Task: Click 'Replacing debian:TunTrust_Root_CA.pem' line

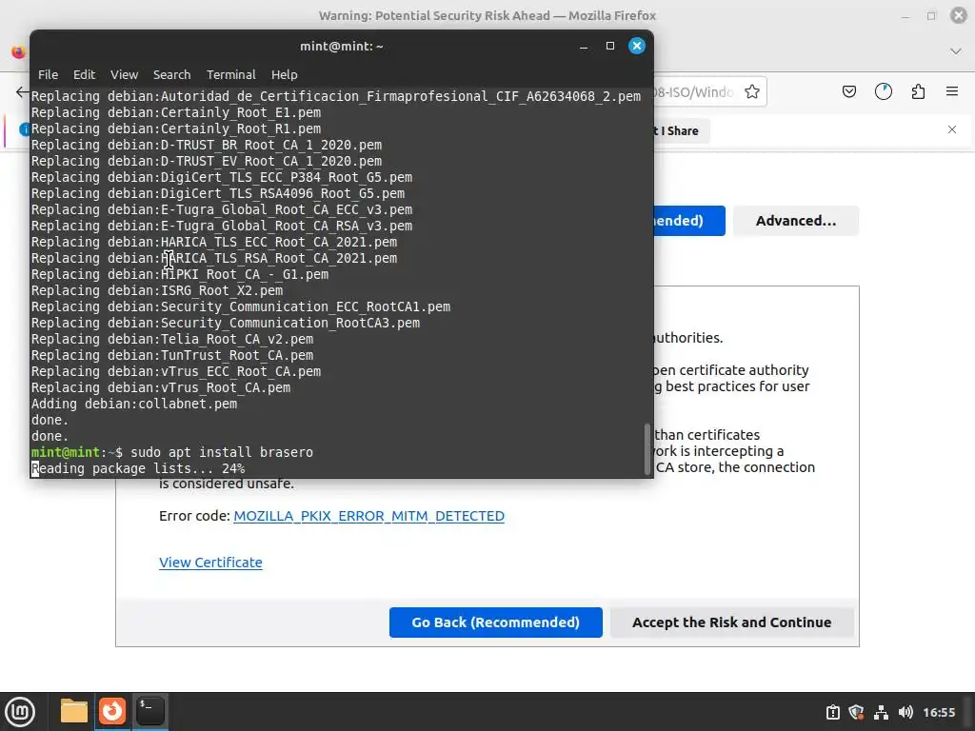Action: point(172,355)
